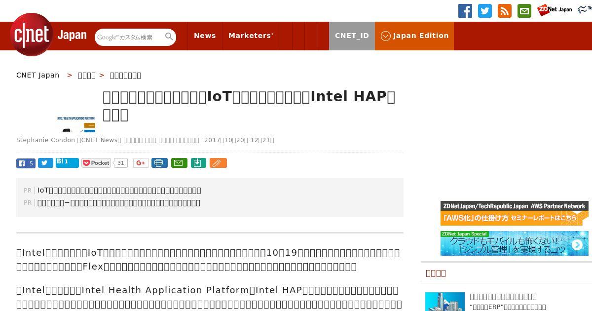592x311 pixels.
Task: Open the CNET_ID tab
Action: coord(352,36)
